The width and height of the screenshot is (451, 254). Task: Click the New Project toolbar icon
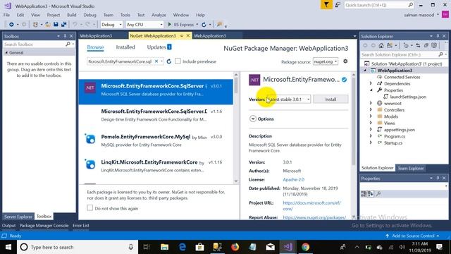coord(35,25)
